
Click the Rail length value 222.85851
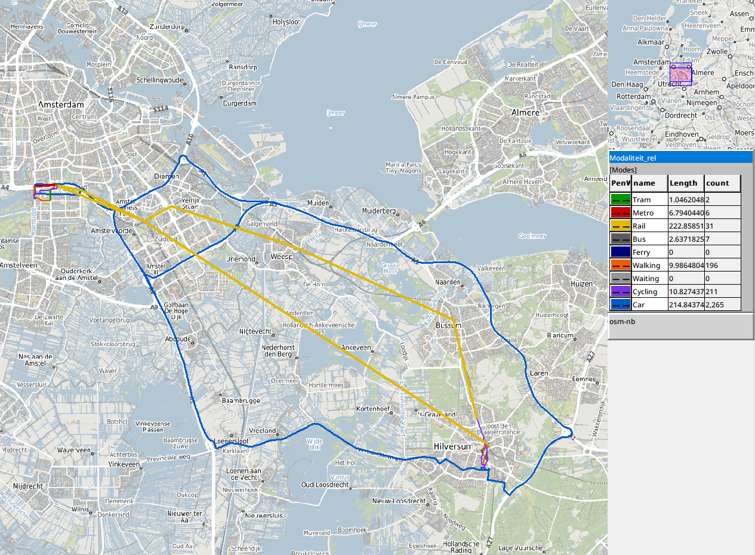pyautogui.click(x=686, y=226)
